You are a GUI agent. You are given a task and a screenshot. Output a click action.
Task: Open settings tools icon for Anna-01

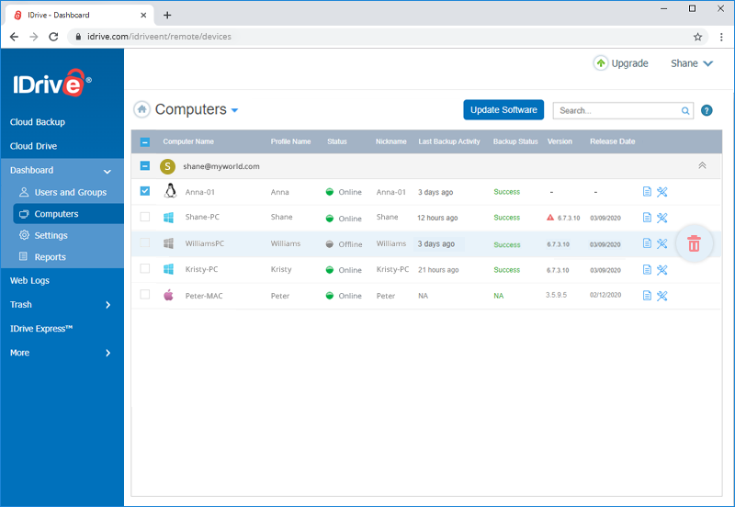point(661,192)
